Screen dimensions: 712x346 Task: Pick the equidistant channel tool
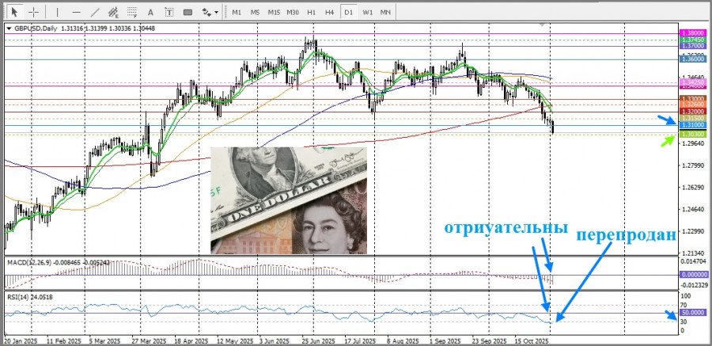click(x=113, y=13)
